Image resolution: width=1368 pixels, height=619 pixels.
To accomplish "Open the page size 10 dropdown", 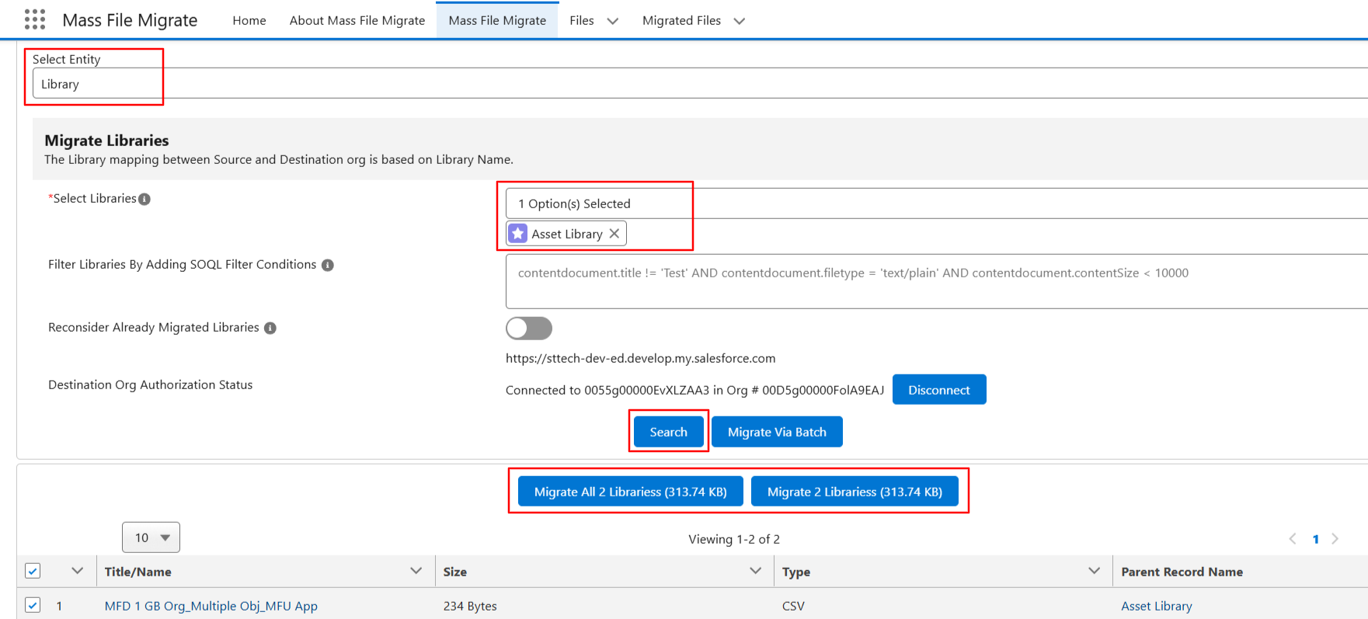I will point(151,537).
